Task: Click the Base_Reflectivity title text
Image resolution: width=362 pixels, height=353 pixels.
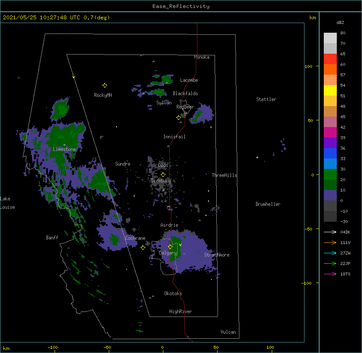Action: 181,6
